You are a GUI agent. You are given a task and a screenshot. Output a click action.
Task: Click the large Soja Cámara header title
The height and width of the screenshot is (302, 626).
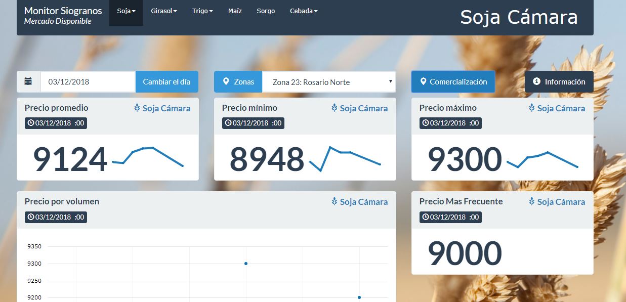point(519,17)
